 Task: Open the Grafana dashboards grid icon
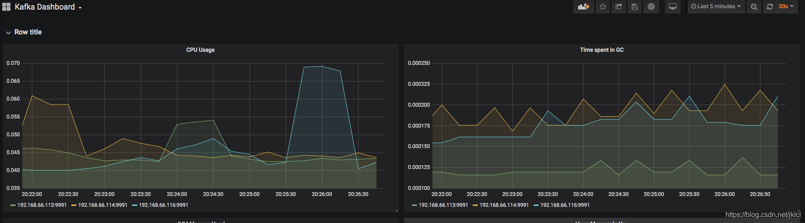6,7
